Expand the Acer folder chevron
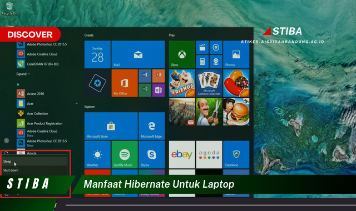 pos(77,104)
